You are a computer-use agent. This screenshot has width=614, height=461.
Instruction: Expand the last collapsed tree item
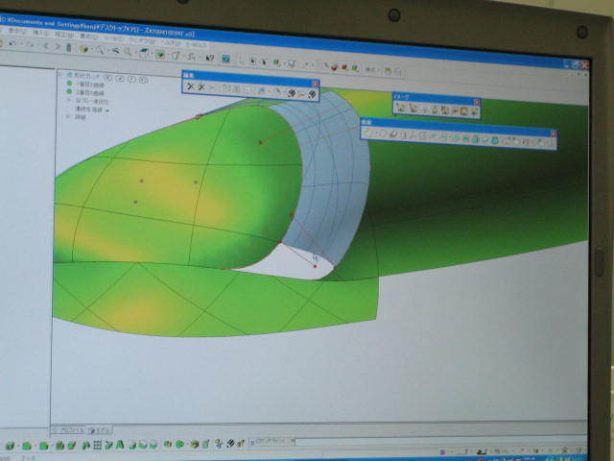coord(68,116)
